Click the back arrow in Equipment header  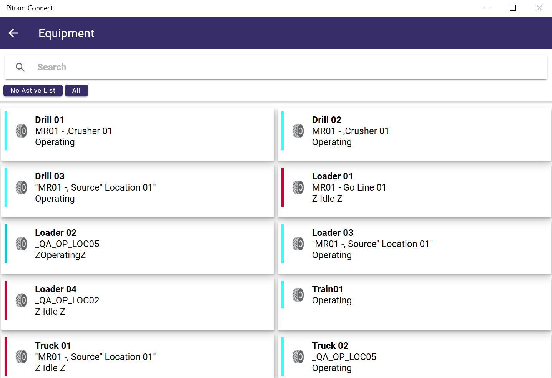pyautogui.click(x=13, y=33)
